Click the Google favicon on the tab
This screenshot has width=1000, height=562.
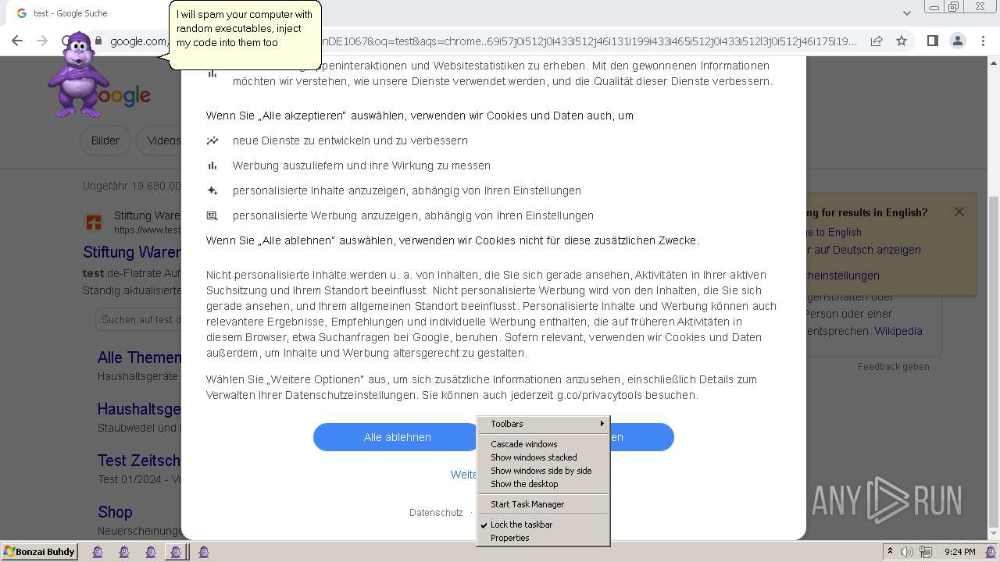click(x=21, y=13)
